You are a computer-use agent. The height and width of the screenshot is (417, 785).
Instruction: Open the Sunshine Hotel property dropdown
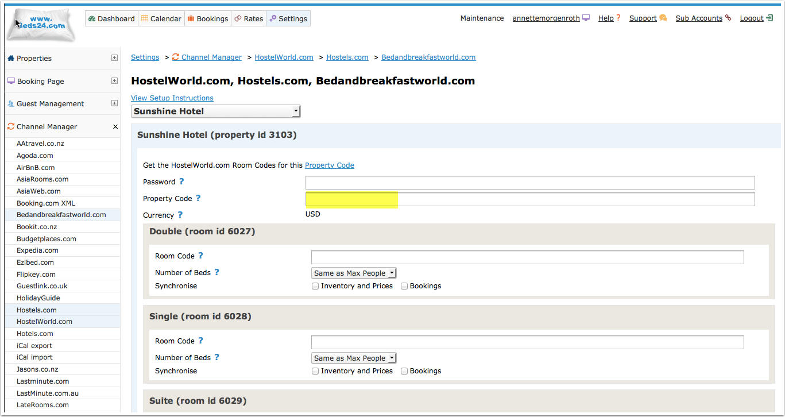[x=216, y=111]
